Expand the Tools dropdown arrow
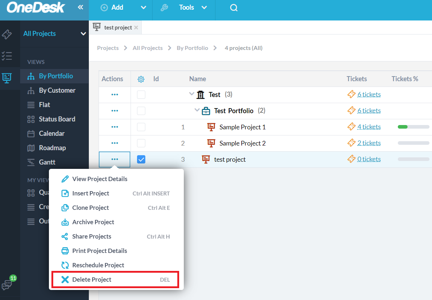The width and height of the screenshot is (432, 300). (x=204, y=8)
